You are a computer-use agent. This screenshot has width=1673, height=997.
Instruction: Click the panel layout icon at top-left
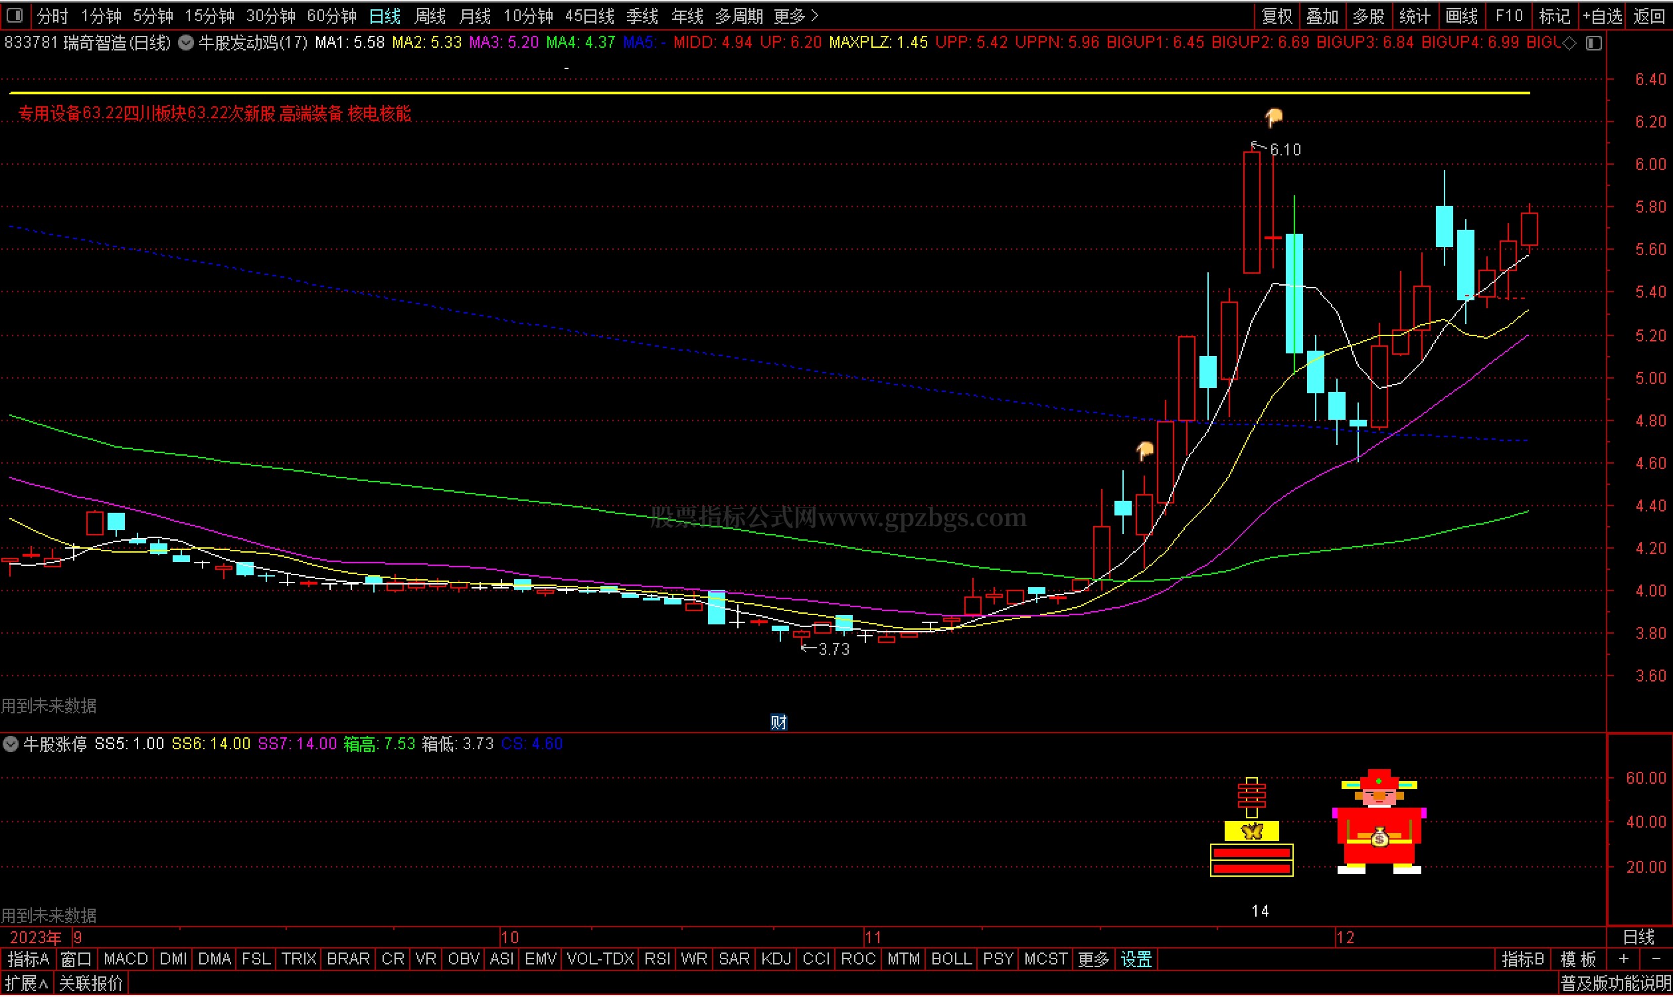pyautogui.click(x=15, y=15)
